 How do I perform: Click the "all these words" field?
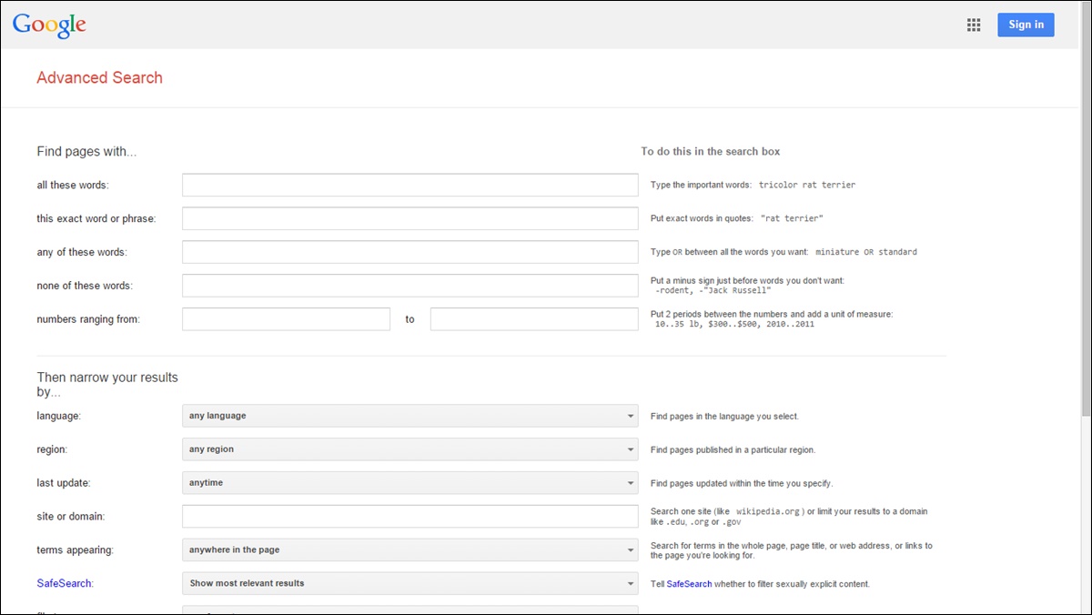[x=409, y=184]
